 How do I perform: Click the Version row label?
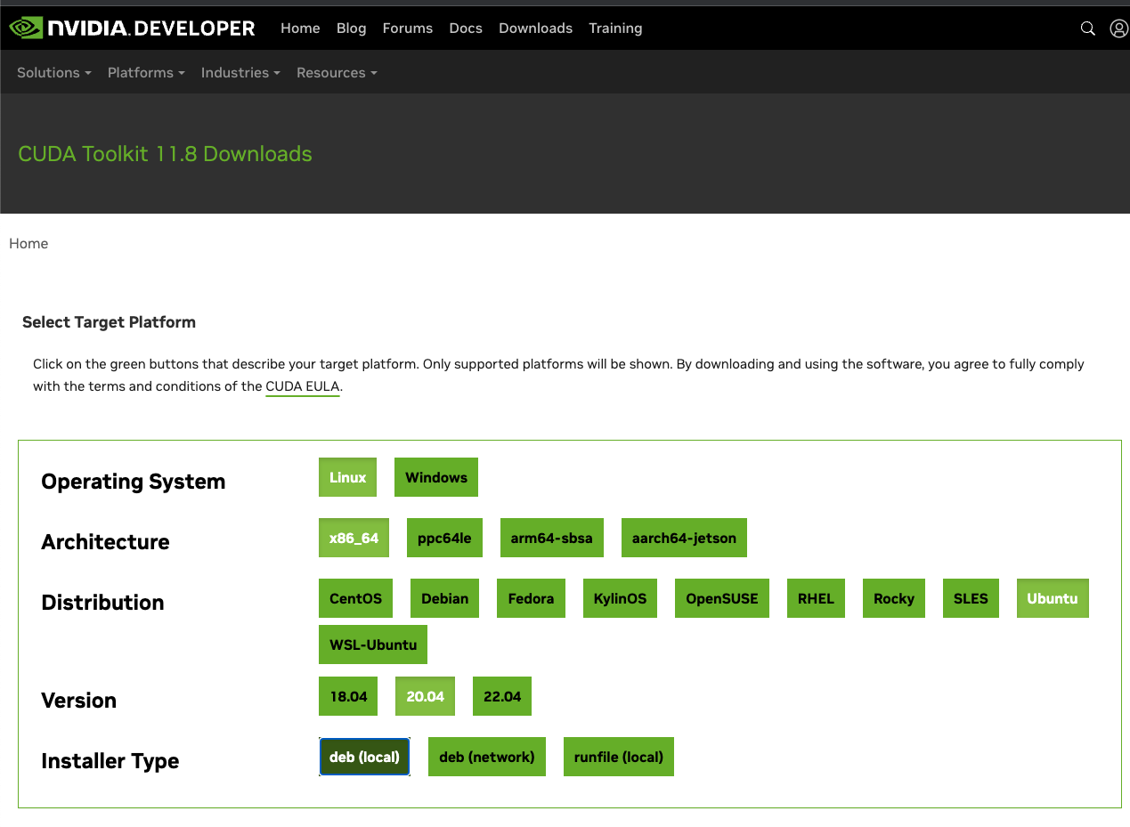[78, 701]
